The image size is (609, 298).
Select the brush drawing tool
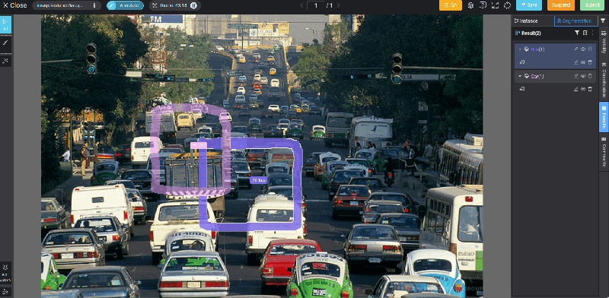coord(5,43)
